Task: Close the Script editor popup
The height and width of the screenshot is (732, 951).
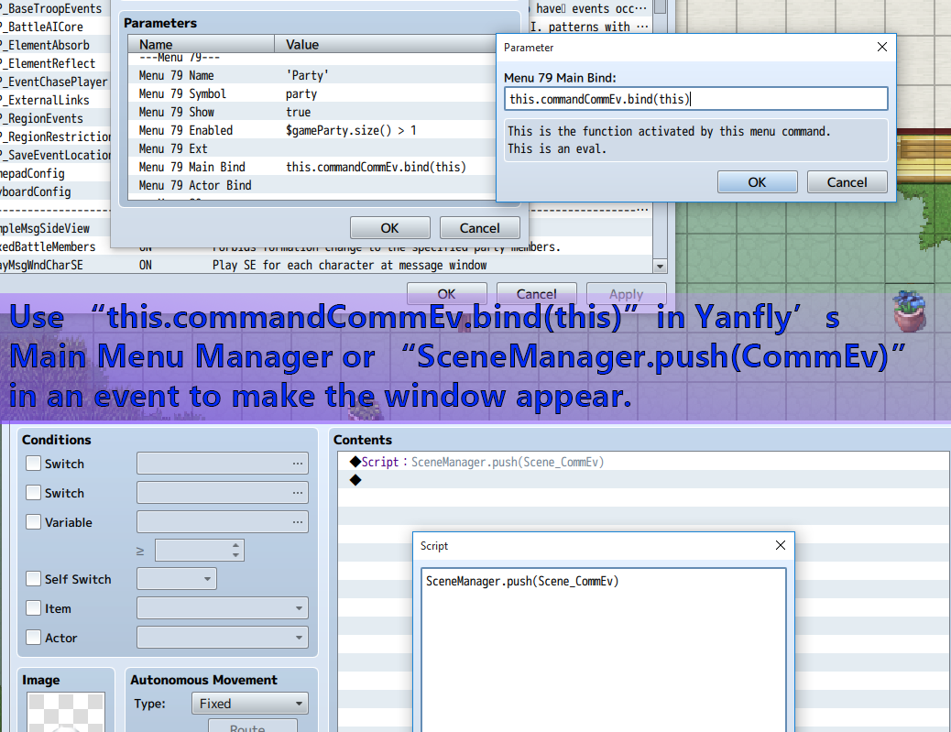Action: coord(780,546)
